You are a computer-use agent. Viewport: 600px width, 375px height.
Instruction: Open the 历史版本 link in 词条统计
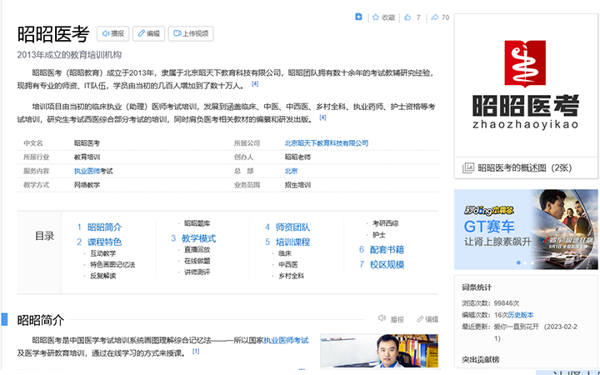[x=520, y=315]
